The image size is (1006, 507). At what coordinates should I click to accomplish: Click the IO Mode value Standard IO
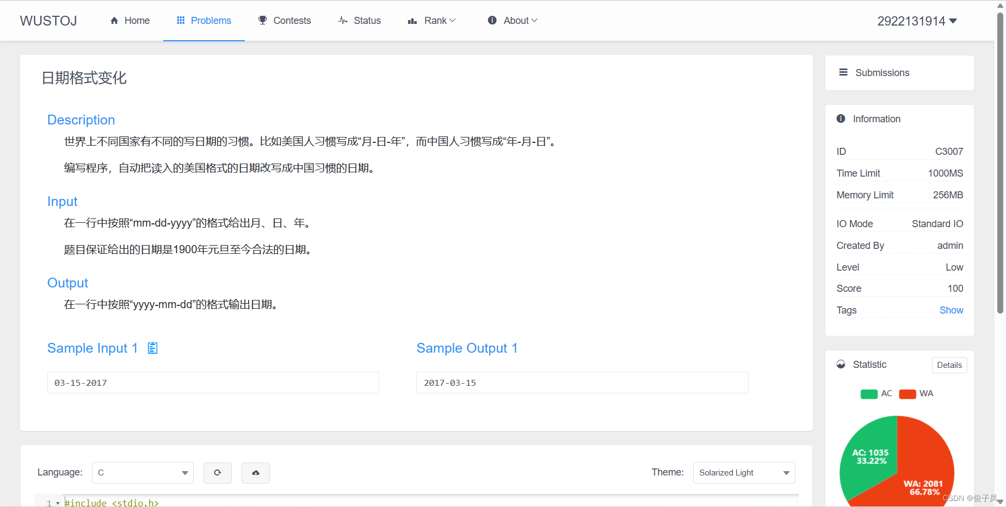(x=937, y=224)
